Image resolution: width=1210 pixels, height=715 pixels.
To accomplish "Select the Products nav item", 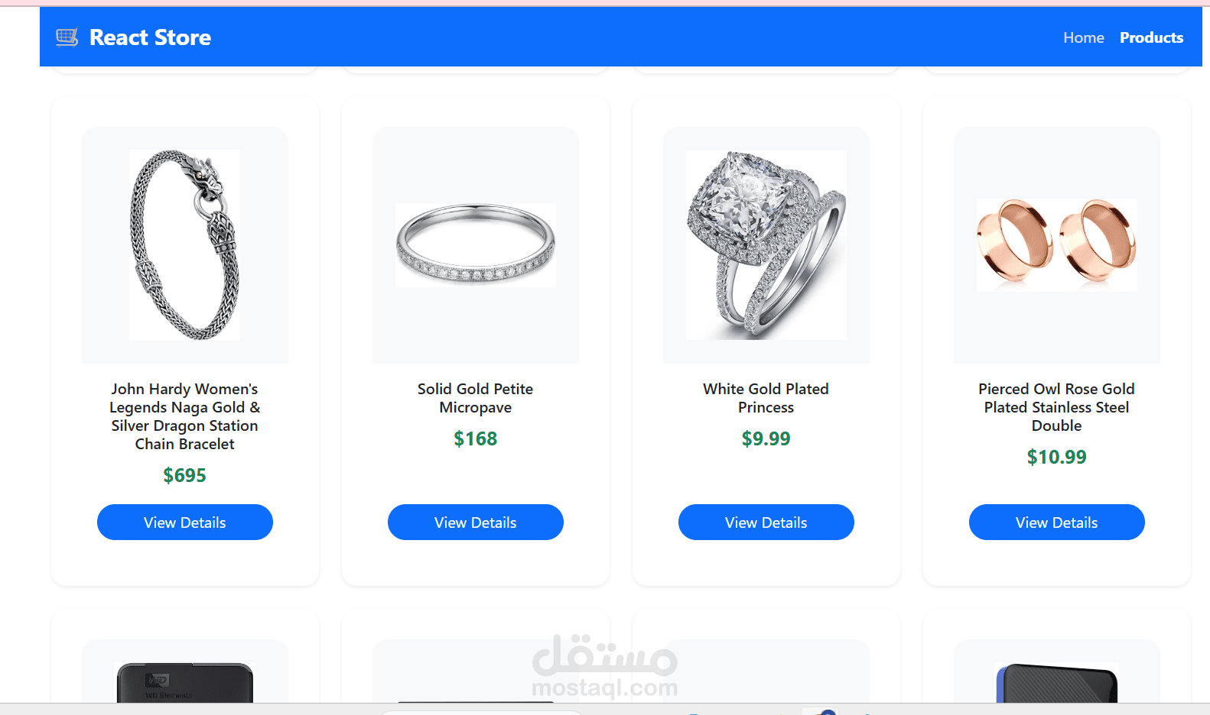I will tap(1151, 37).
